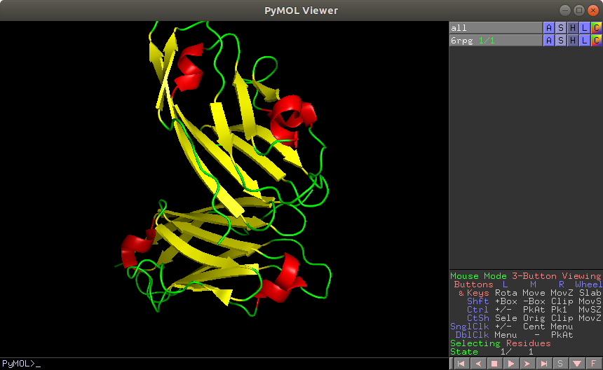Viewport: 603px width, 370px height.
Task: Open the Show menu for 6rpg
Action: click(560, 41)
